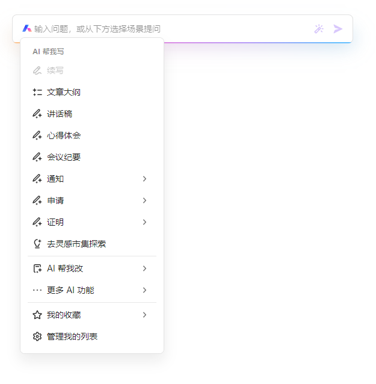Expand the 证明 submenu chevron
Image resolution: width=376 pixels, height=384 pixels.
coord(144,222)
